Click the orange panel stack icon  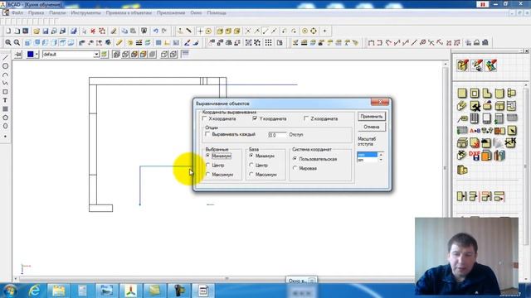(x=487, y=156)
